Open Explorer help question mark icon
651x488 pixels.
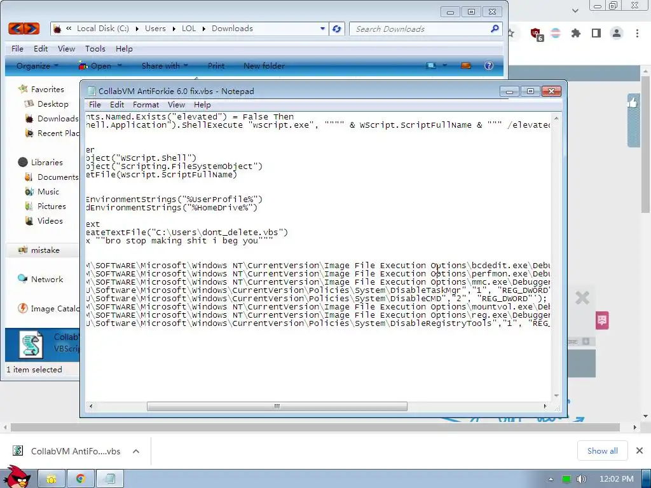(x=489, y=65)
